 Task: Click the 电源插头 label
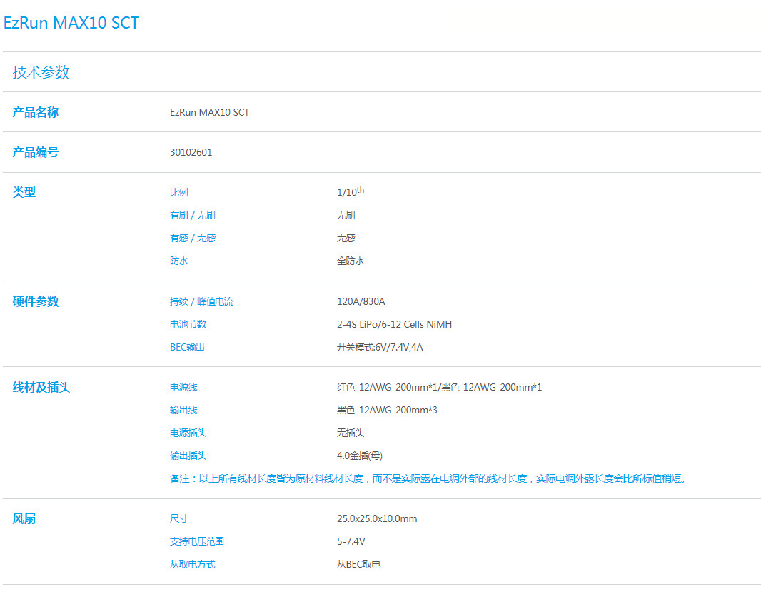click(x=188, y=433)
